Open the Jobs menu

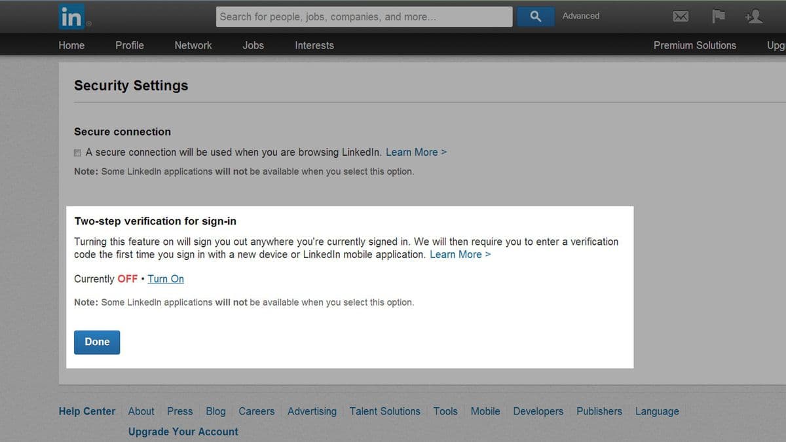pyautogui.click(x=253, y=45)
